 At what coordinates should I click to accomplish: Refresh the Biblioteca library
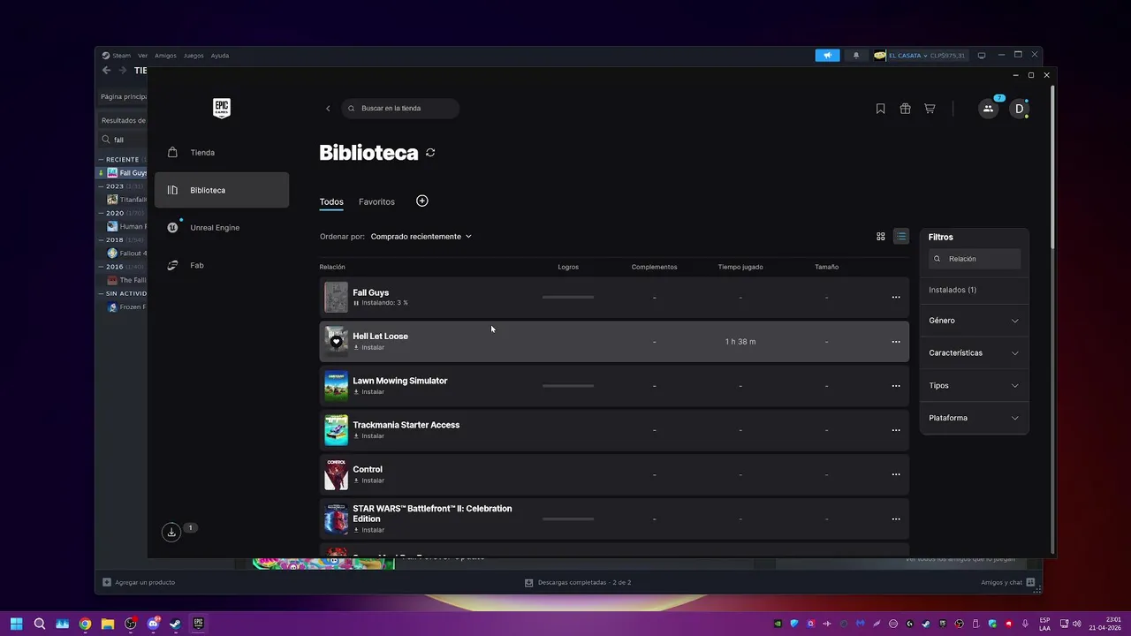(x=430, y=153)
